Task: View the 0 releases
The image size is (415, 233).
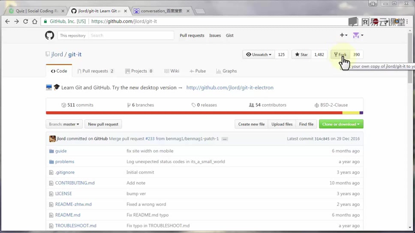Action: tap(204, 105)
